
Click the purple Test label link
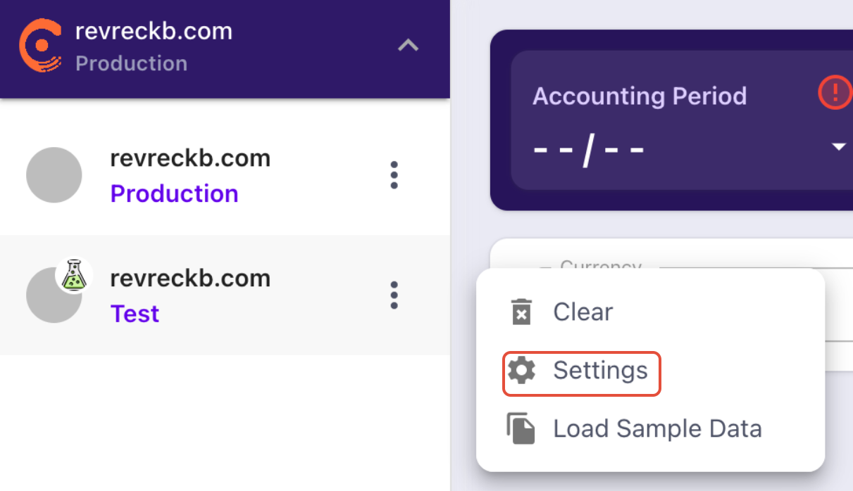pos(135,314)
